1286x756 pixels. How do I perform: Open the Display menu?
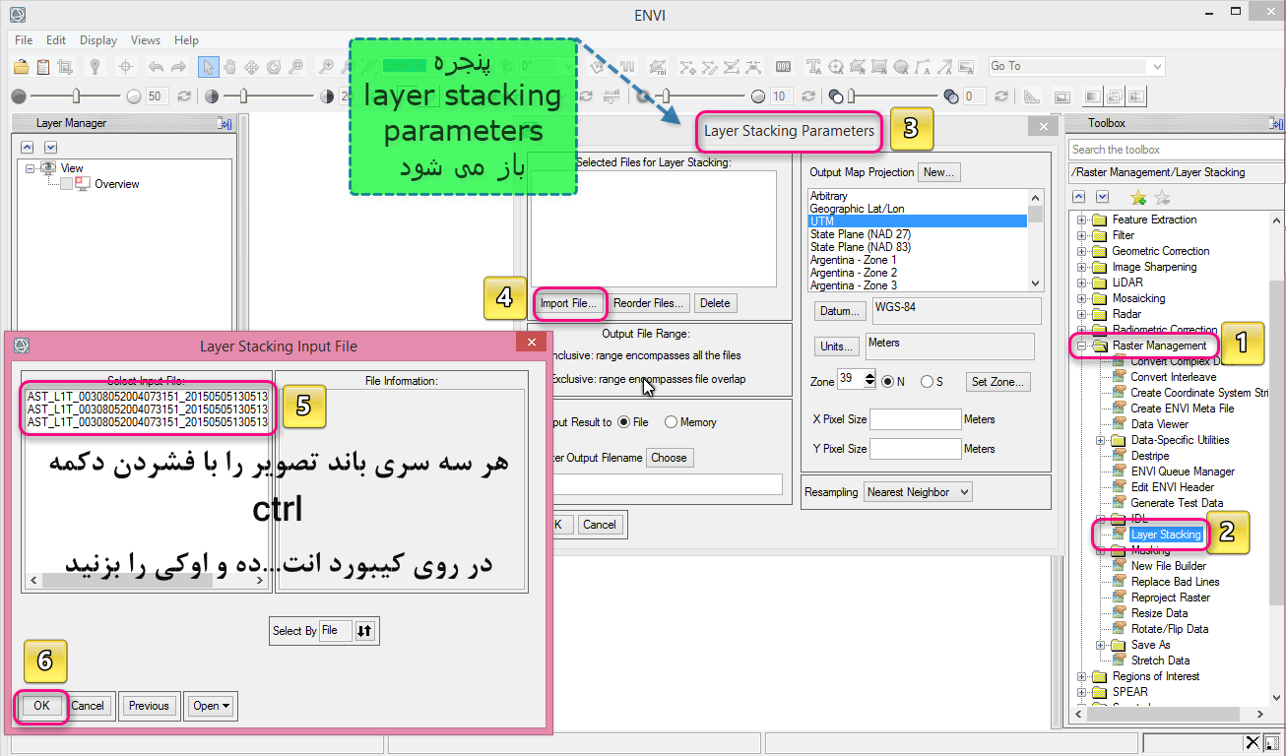[98, 40]
